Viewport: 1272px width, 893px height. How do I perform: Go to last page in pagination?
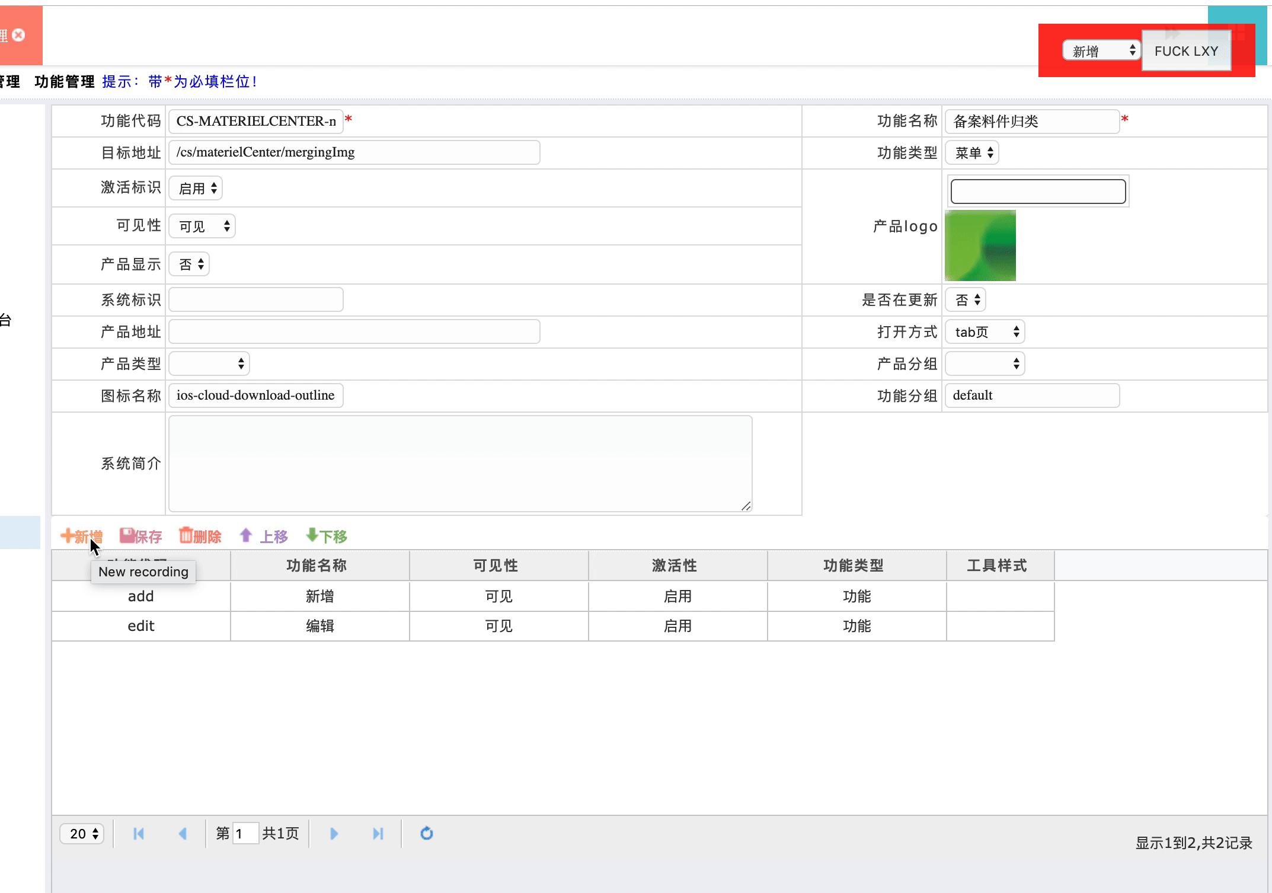(378, 834)
